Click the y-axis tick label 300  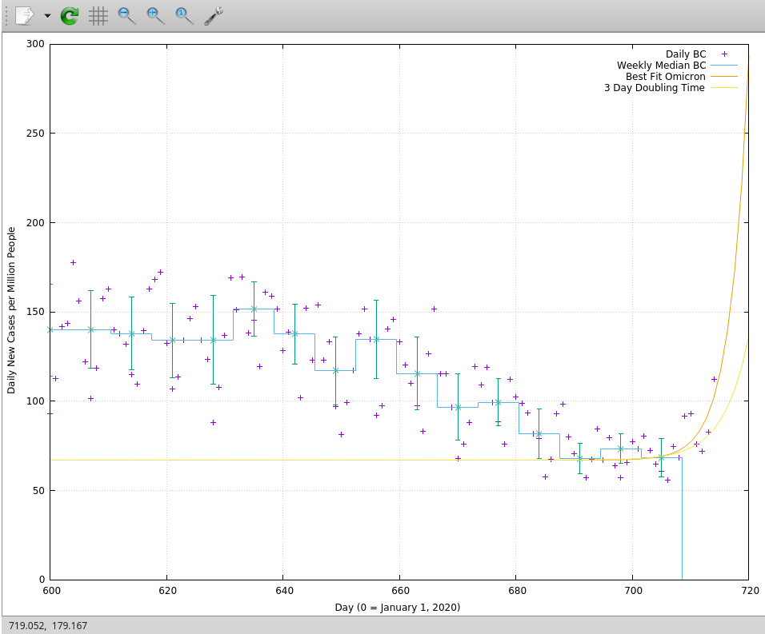pyautogui.click(x=35, y=44)
